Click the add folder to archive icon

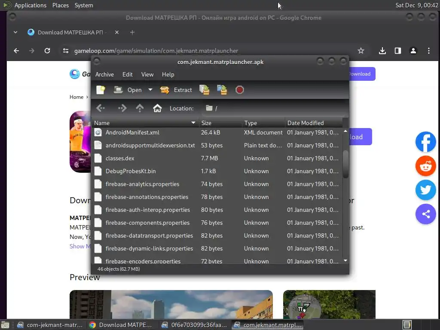click(222, 90)
